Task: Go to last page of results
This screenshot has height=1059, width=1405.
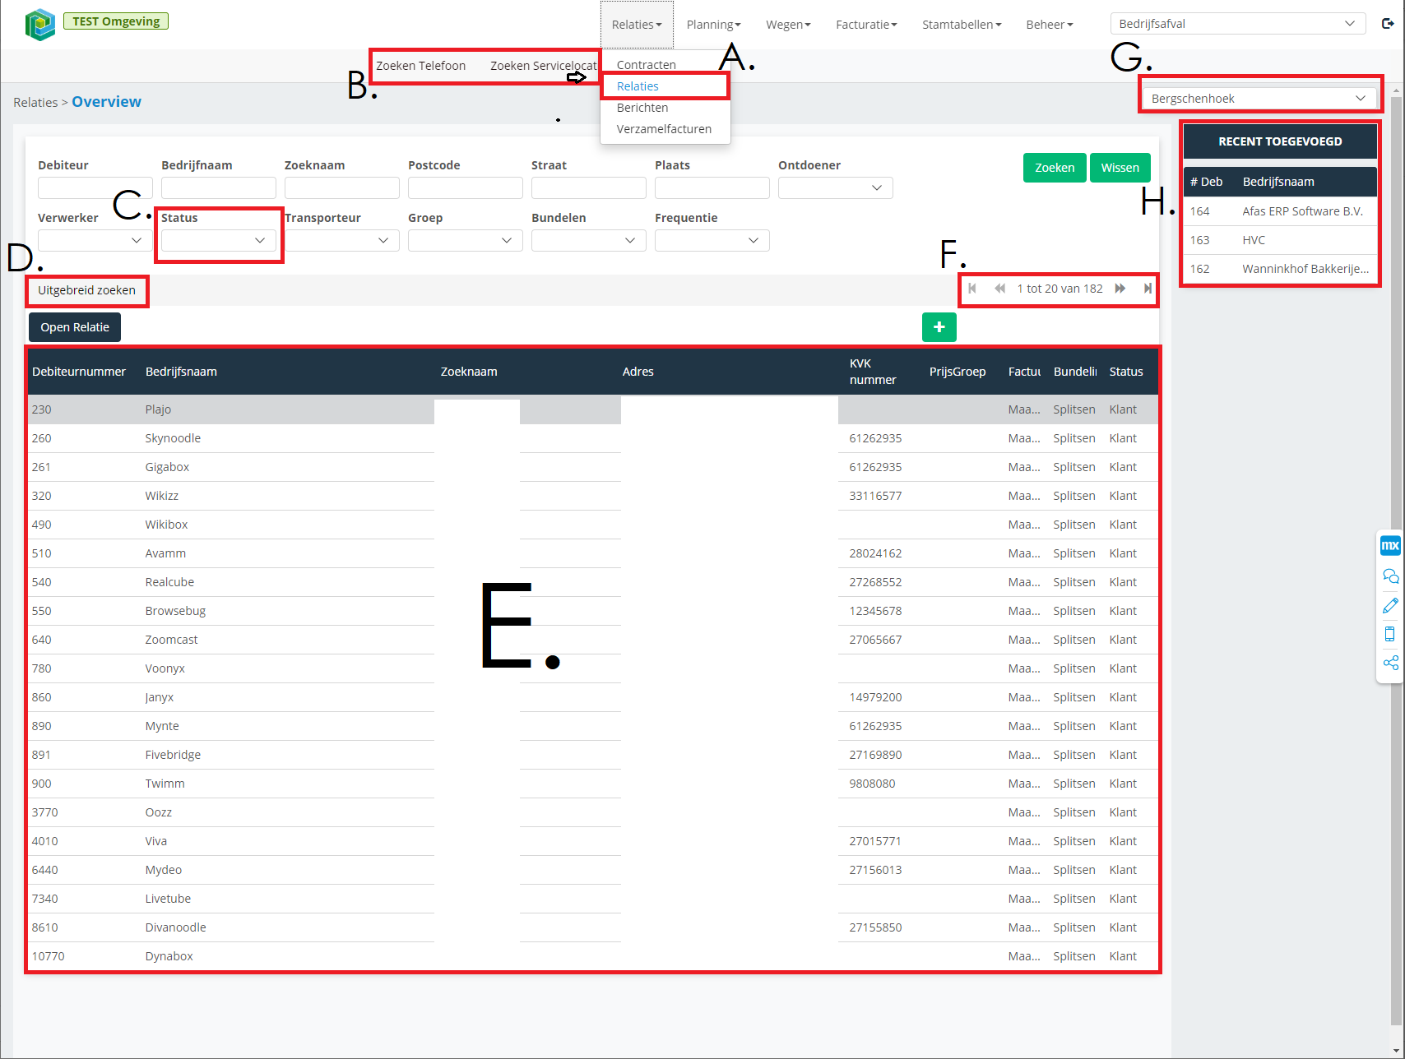Action: (1148, 289)
